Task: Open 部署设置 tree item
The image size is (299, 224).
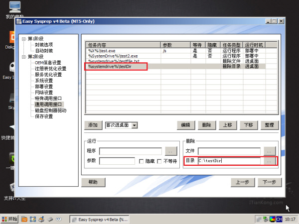Action: [x=44, y=87]
